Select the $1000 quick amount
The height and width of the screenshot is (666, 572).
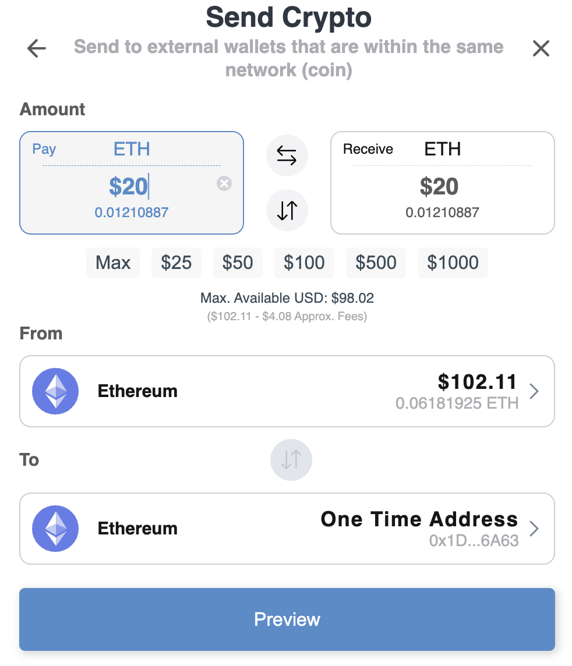click(x=453, y=263)
